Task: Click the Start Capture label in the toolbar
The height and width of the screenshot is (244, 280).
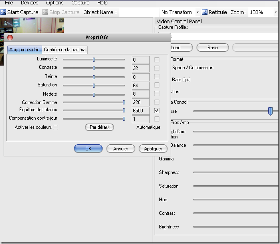Action: pyautogui.click(x=23, y=12)
